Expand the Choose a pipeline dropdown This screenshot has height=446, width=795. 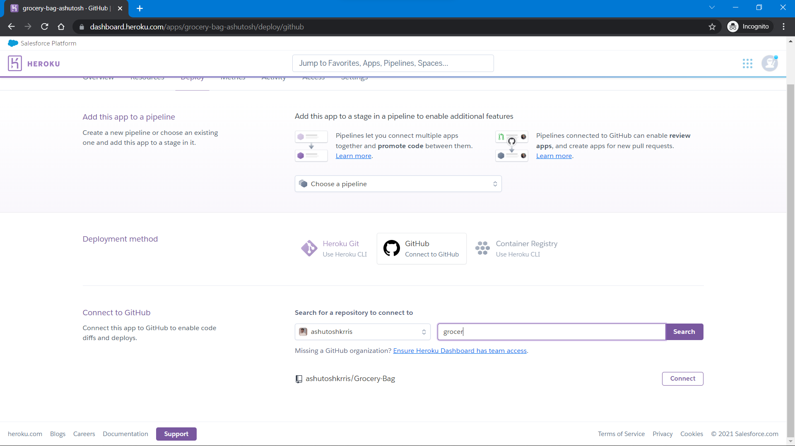tap(398, 184)
